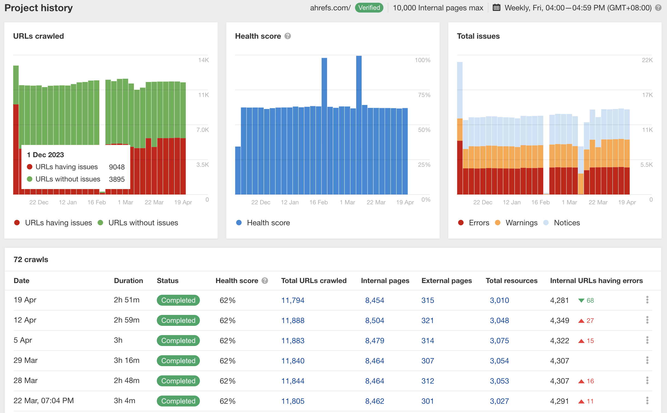Image resolution: width=667 pixels, height=413 pixels.
Task: Open the options menu for the 12 Apr crawl
Action: tap(647, 320)
